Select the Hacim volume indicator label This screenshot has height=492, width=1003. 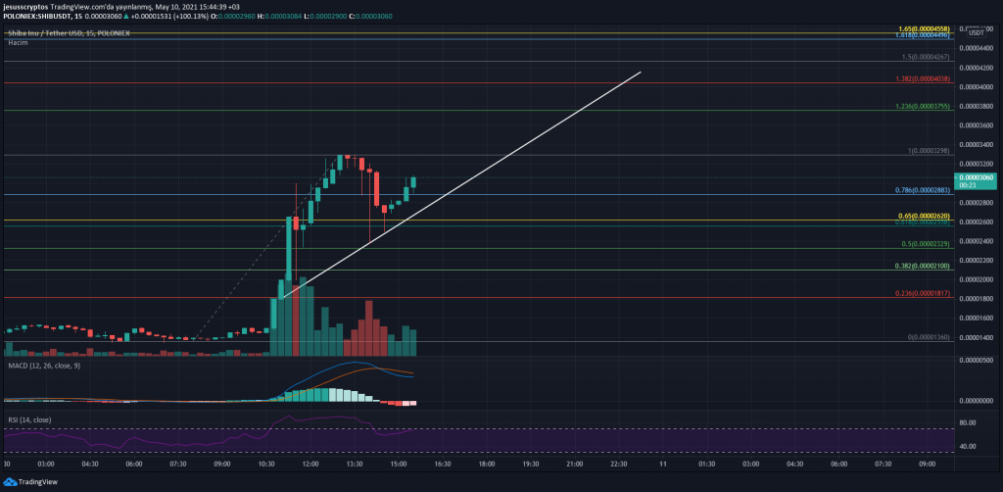18,43
